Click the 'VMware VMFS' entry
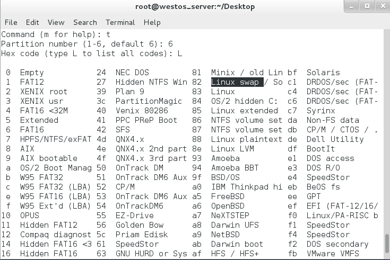The height and width of the screenshot is (260, 390). pos(333,254)
